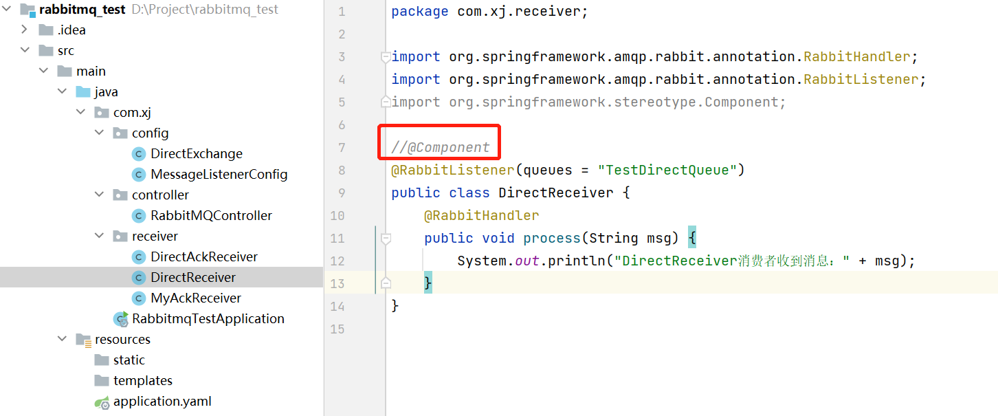Select MyAckReceiver in project tree

click(x=195, y=298)
